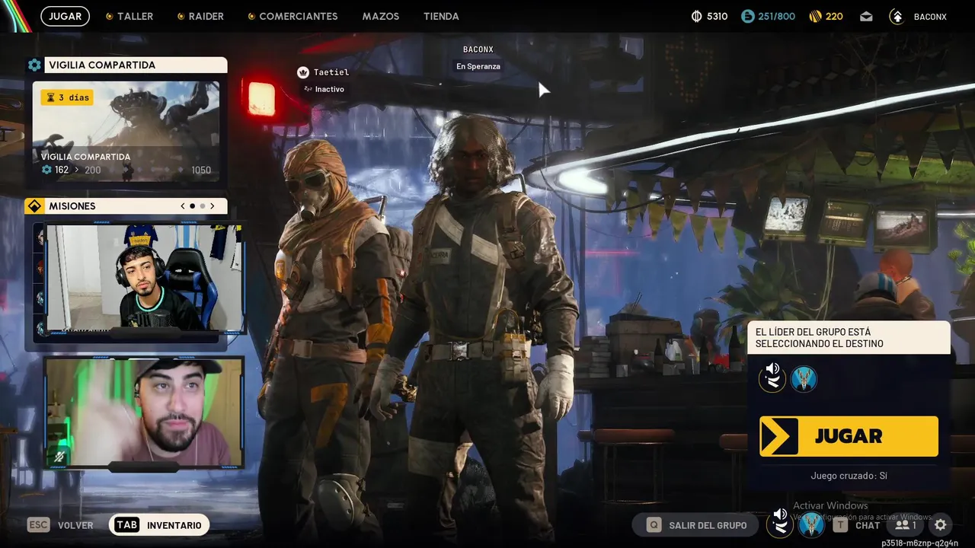Viewport: 975px width, 548px height.
Task: Click the En Speranza status label
Action: [478, 66]
